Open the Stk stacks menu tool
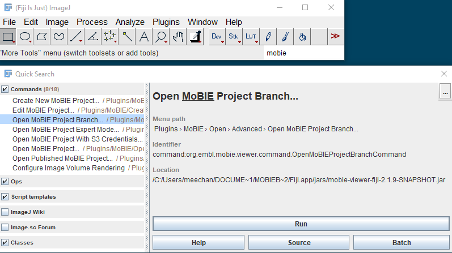This screenshot has height=253, width=452. [x=234, y=37]
